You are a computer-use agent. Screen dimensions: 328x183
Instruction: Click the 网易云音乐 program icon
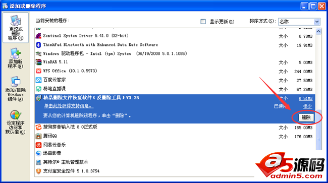click(x=38, y=145)
